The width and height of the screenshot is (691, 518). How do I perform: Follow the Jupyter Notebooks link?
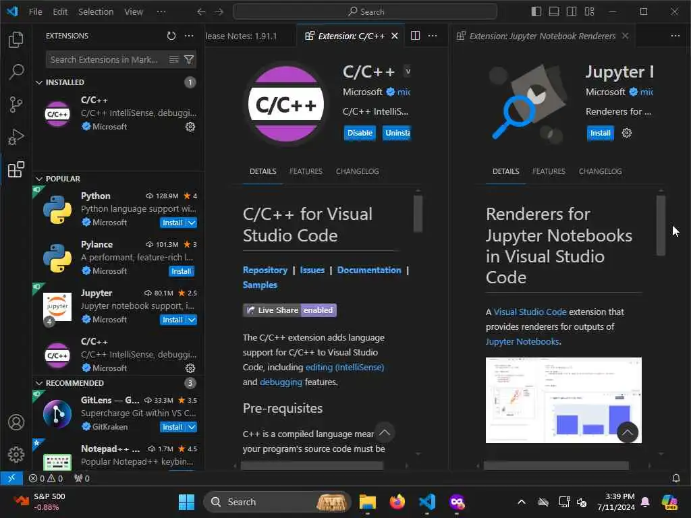click(x=522, y=341)
